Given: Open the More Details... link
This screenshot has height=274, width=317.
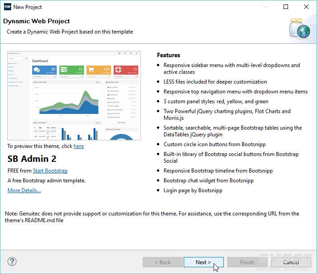Looking at the screenshot, I should click(x=24, y=190).
